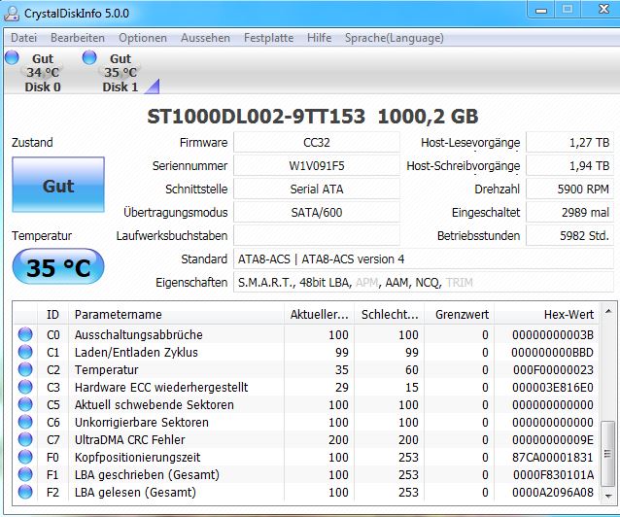Select the LBA gelesen (Gesamt) row
The image size is (620, 517).
coord(306,492)
